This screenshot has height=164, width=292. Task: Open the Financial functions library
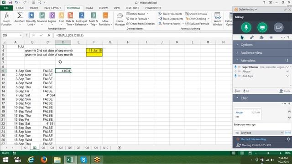[x=42, y=19]
